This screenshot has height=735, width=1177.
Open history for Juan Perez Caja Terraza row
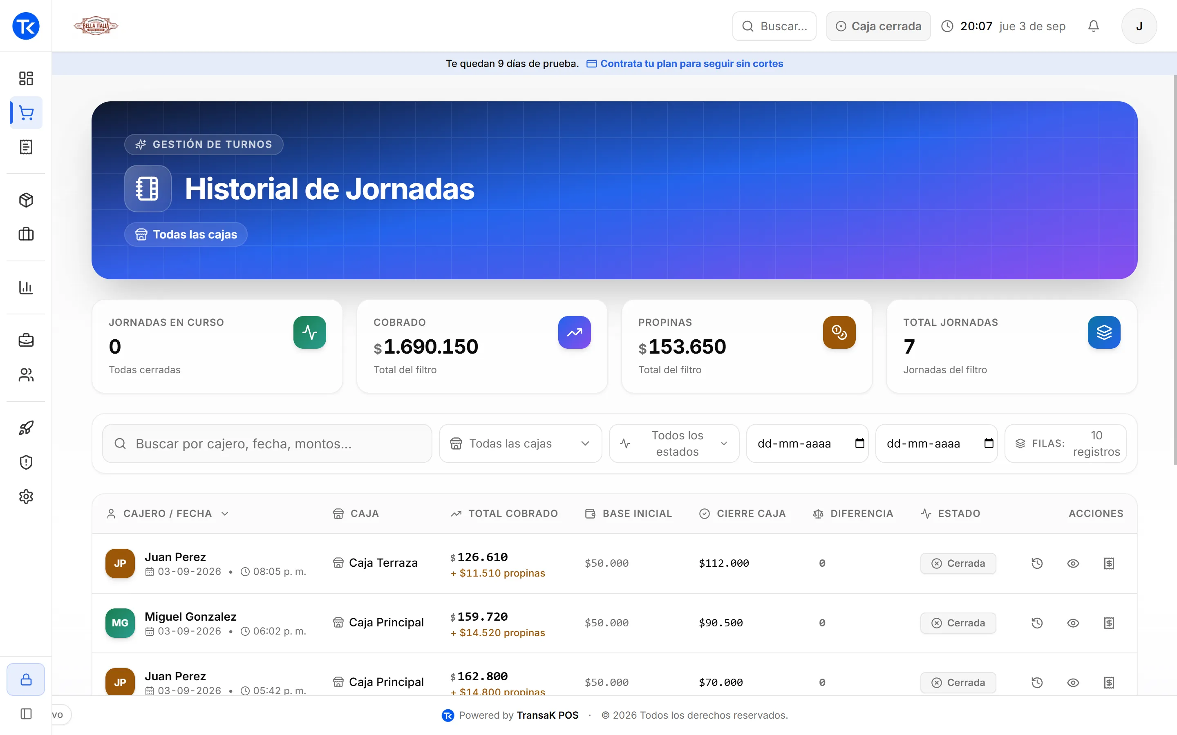1037,563
